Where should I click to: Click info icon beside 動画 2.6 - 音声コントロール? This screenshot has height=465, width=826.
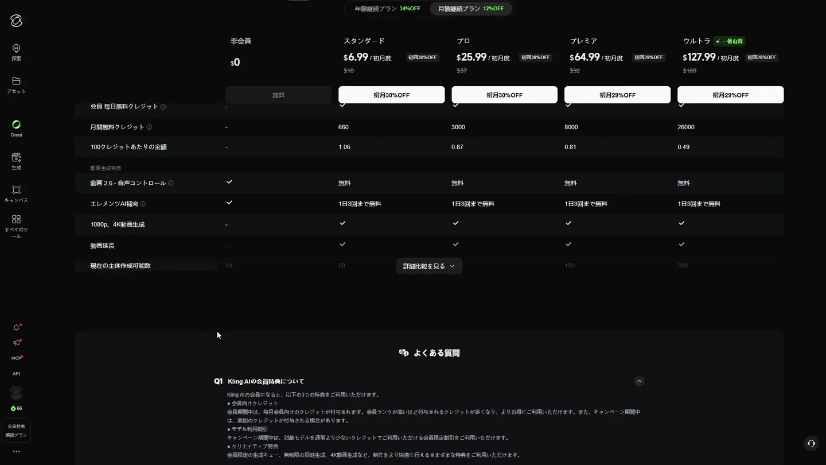pos(170,183)
